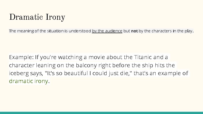Click the word "meaning" in the definition

[25, 31]
